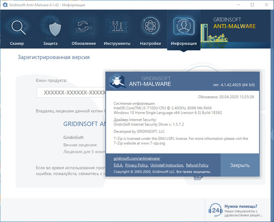
Task: Select the Update refresh icon
Action: point(83,27)
